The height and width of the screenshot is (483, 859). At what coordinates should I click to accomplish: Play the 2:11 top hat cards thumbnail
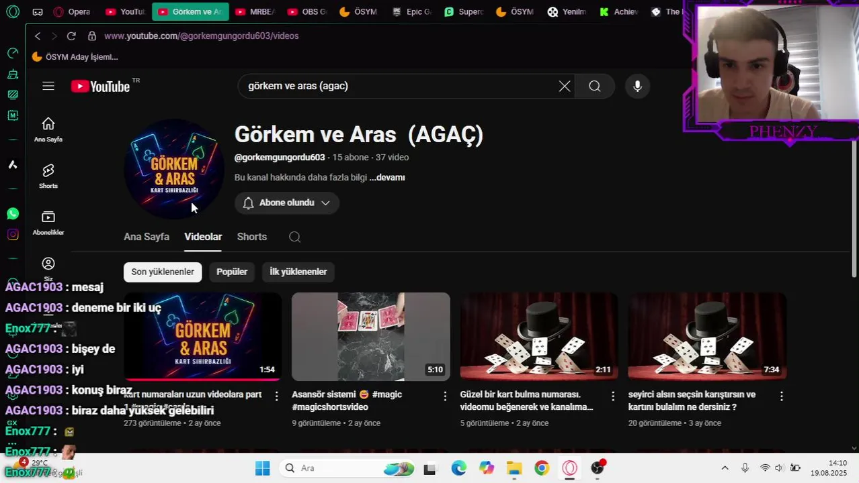(x=539, y=337)
